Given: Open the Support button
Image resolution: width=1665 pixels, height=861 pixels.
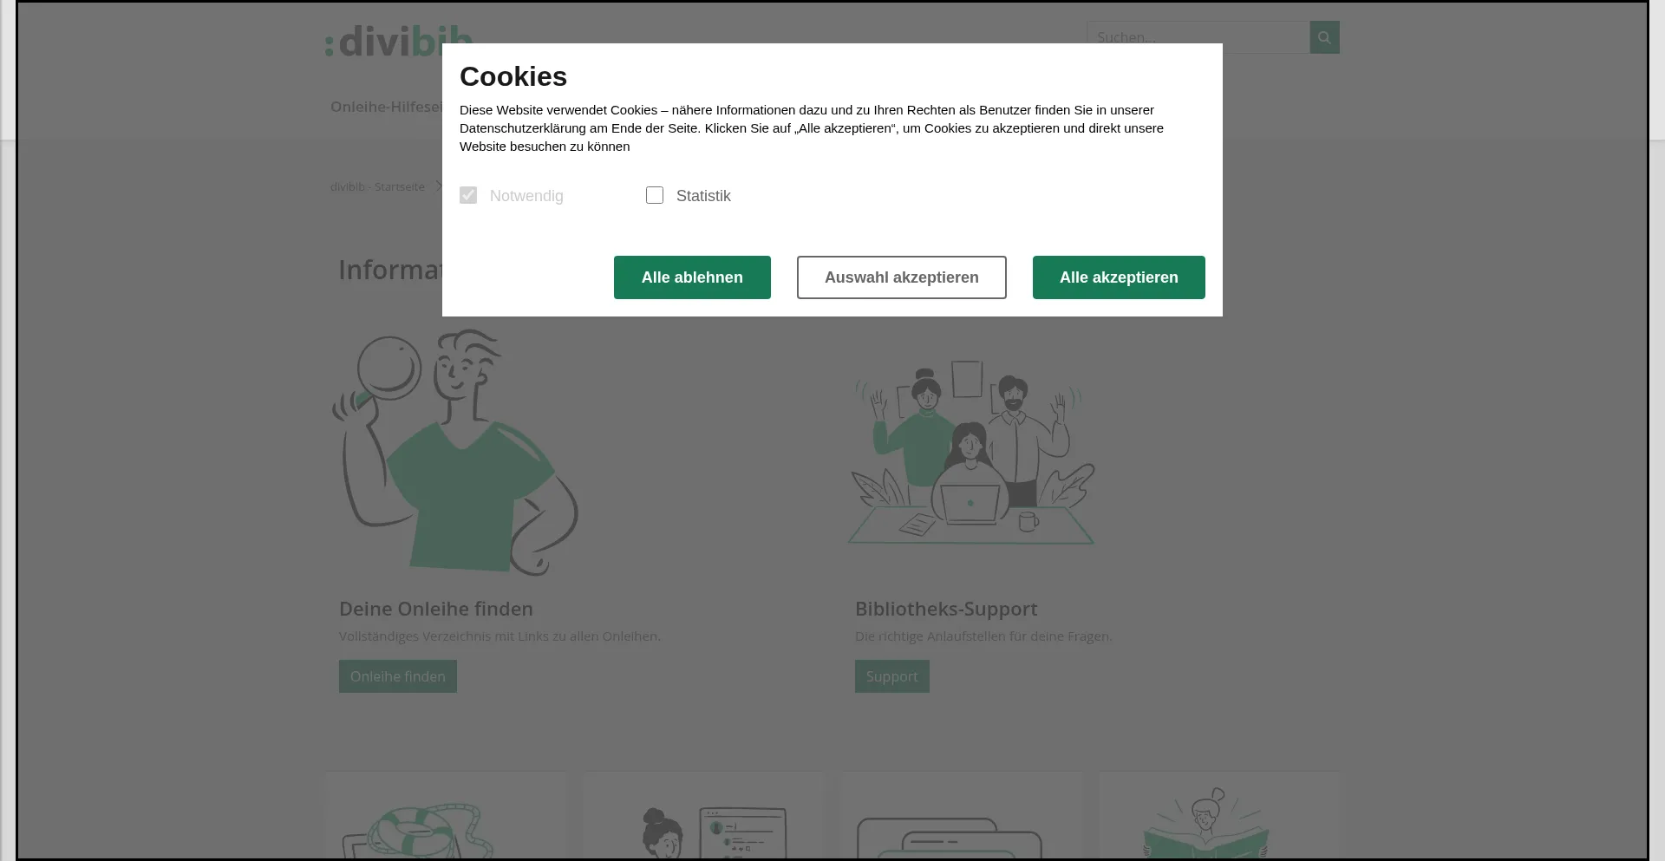Looking at the screenshot, I should [x=892, y=676].
